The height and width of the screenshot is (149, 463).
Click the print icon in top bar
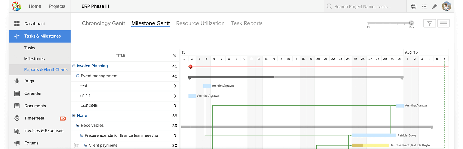click(414, 6)
